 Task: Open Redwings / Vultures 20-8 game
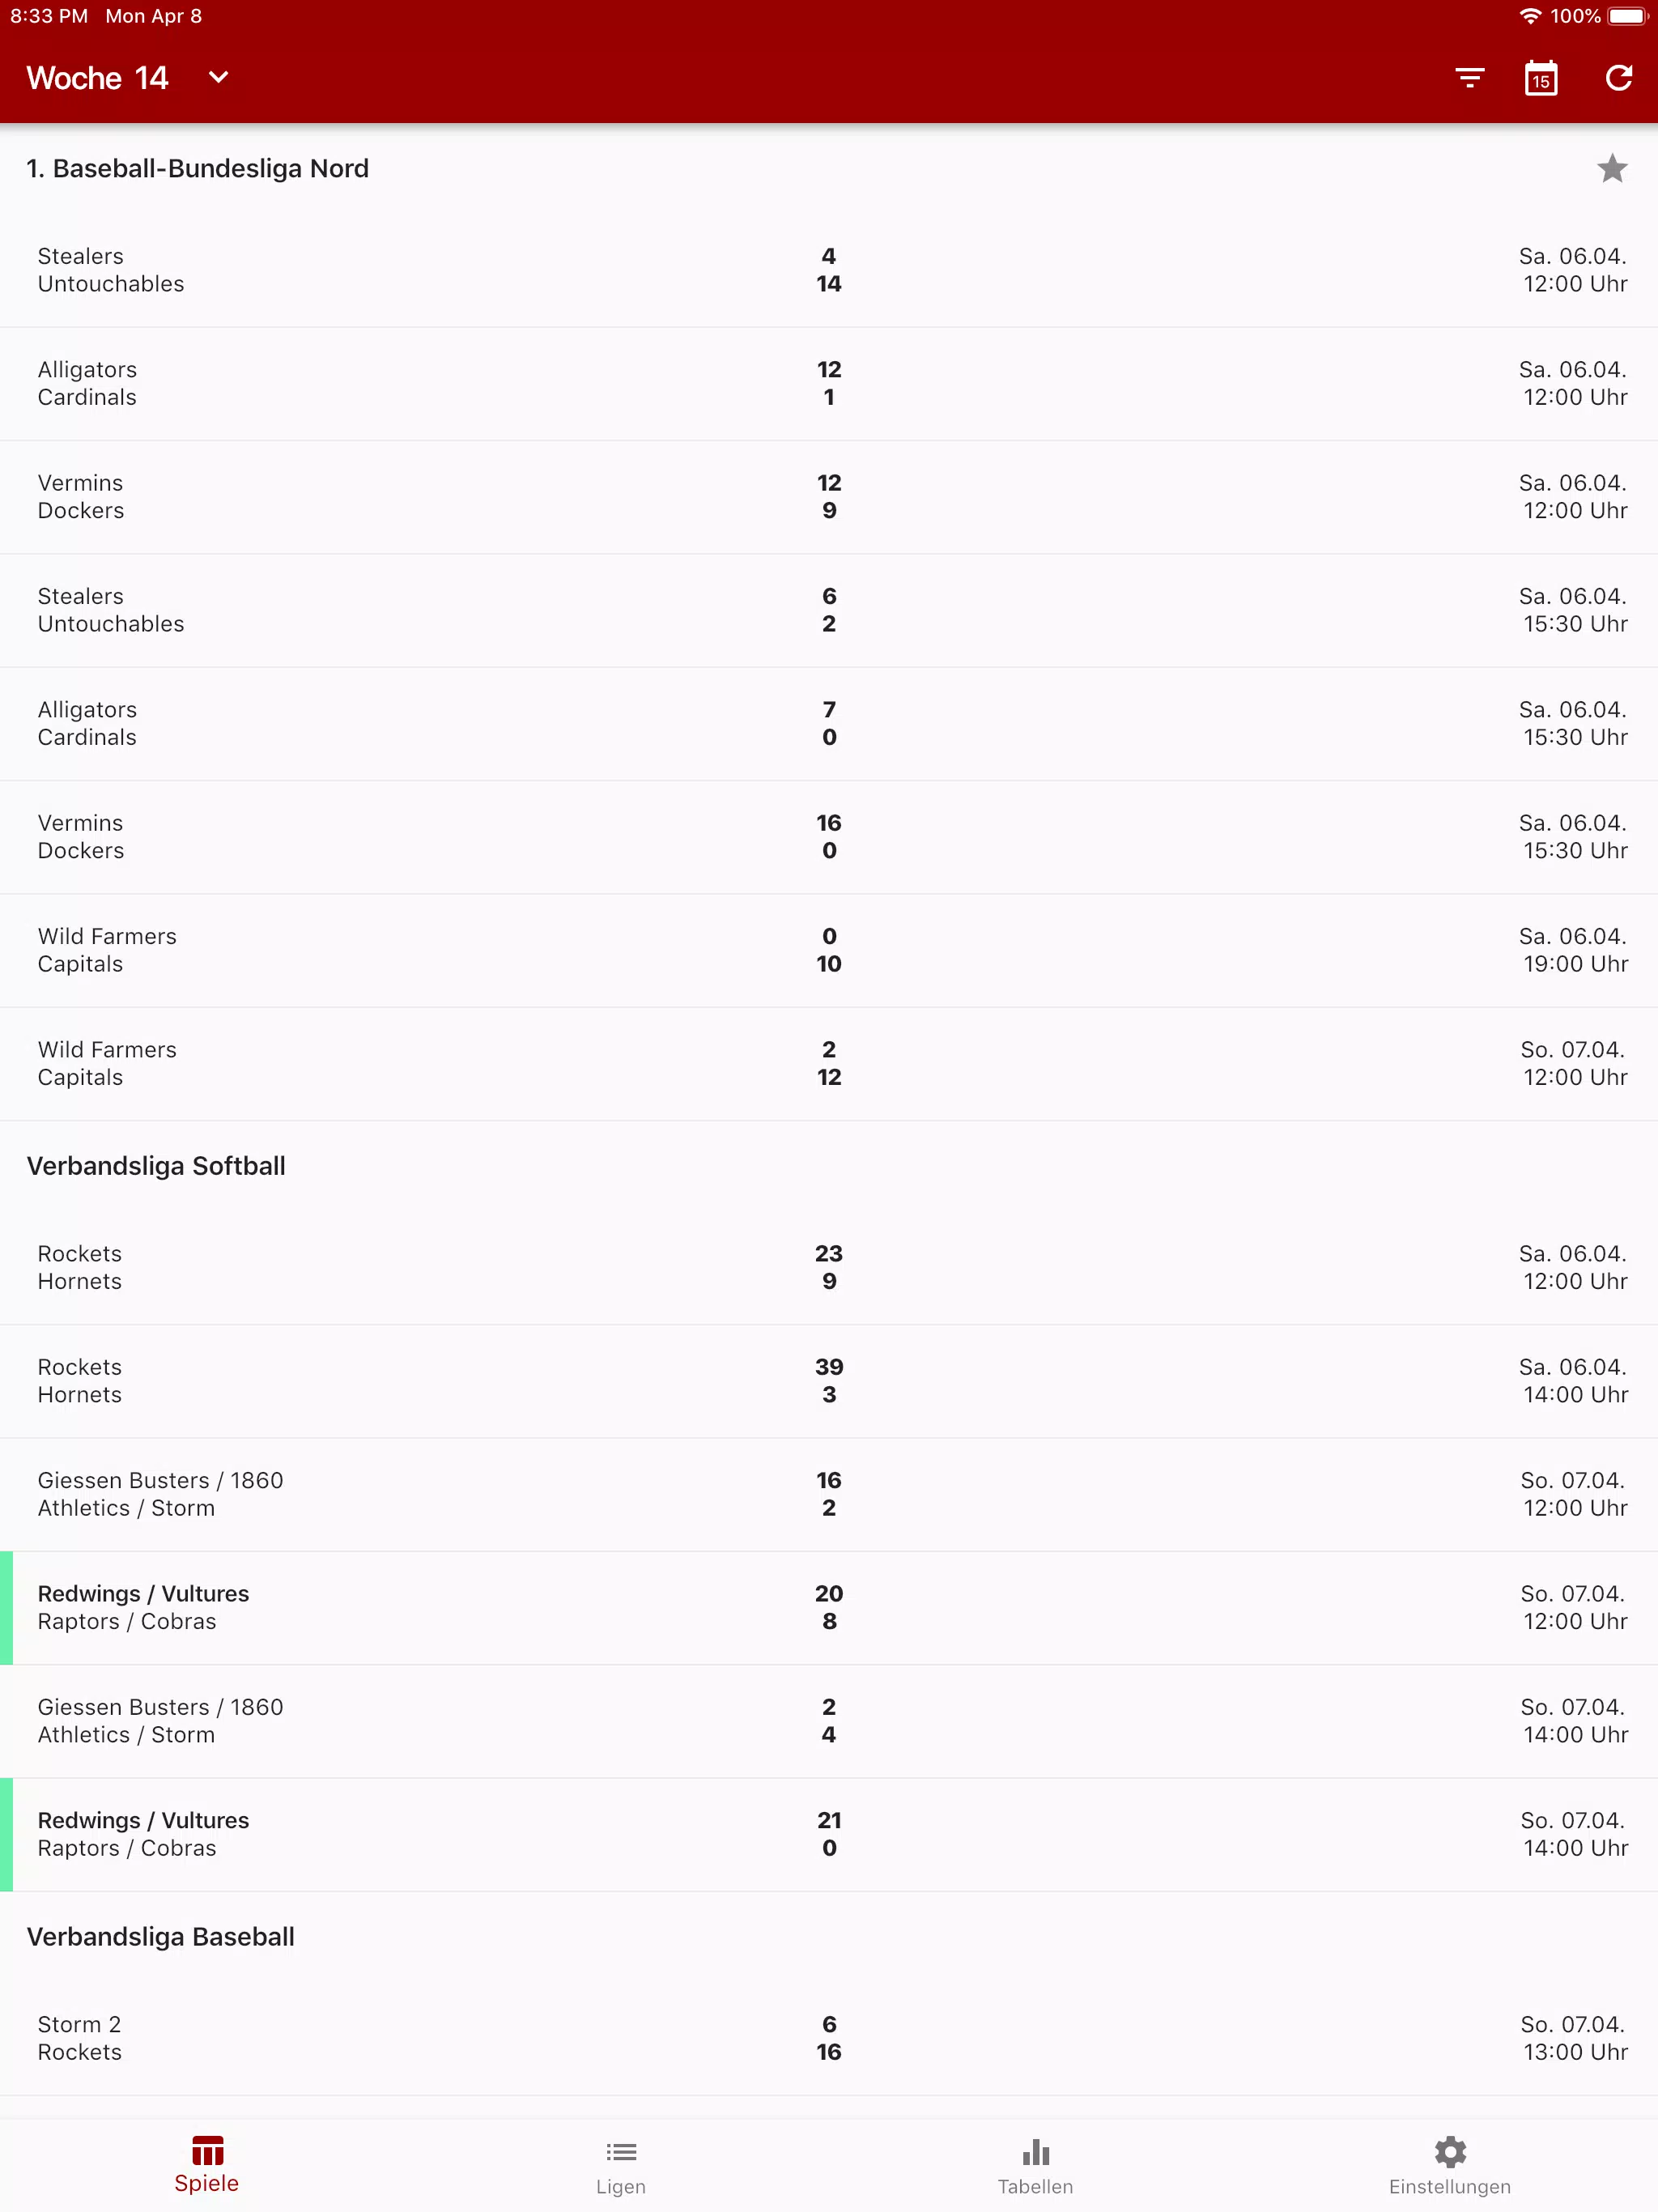coord(829,1608)
